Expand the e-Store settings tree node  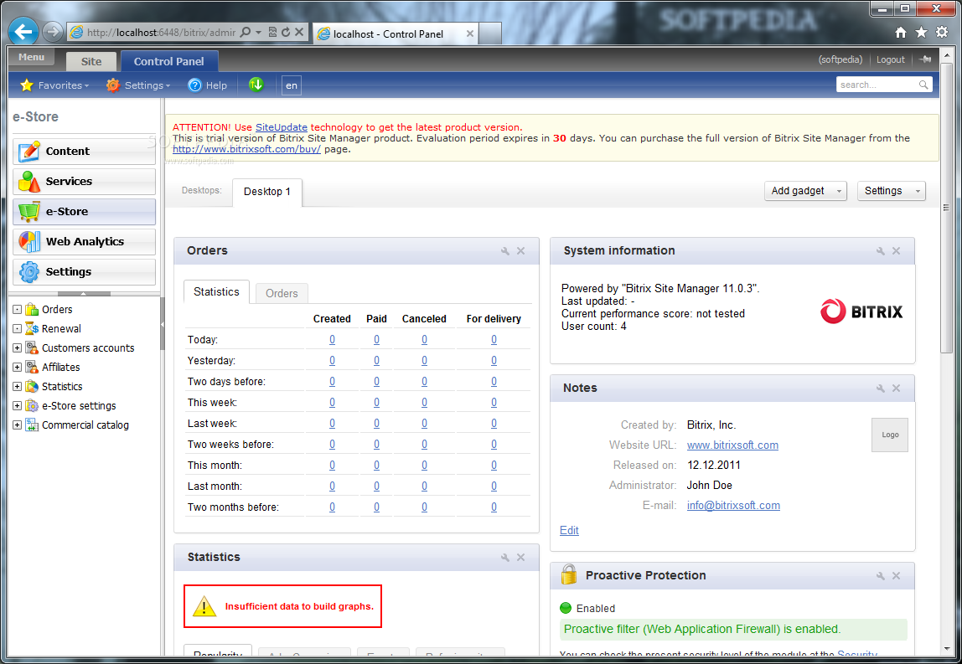[17, 406]
